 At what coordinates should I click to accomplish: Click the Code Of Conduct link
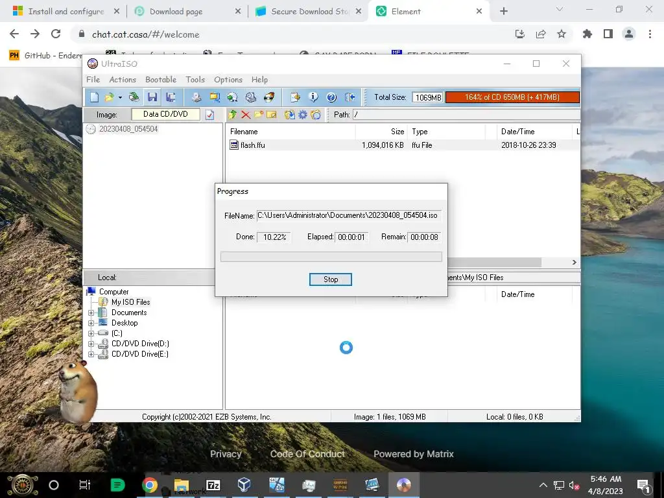[x=307, y=454]
